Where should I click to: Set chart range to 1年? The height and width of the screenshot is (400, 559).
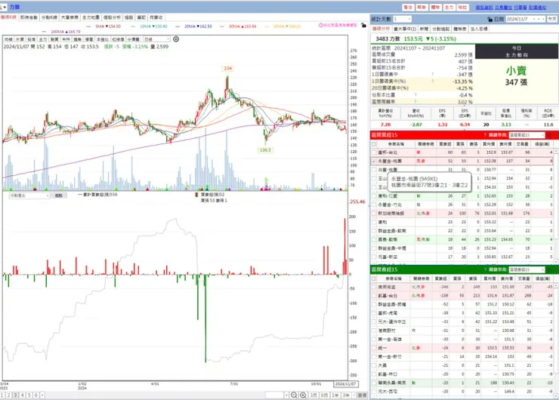[335, 395]
